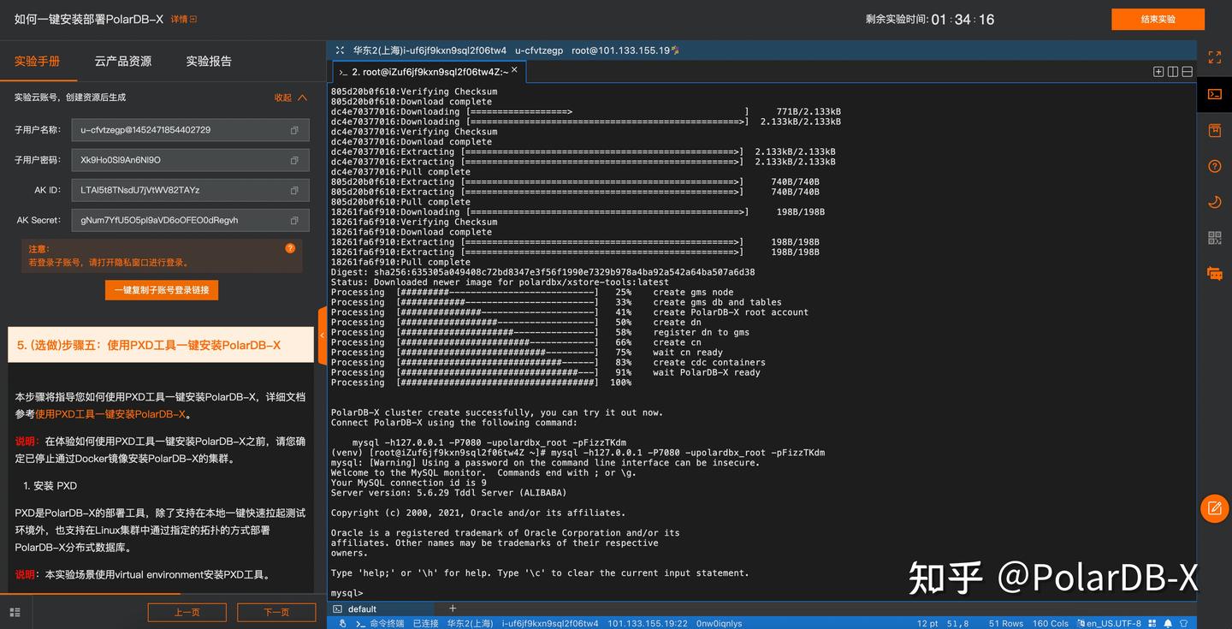Click the AK ID input field

coord(190,190)
